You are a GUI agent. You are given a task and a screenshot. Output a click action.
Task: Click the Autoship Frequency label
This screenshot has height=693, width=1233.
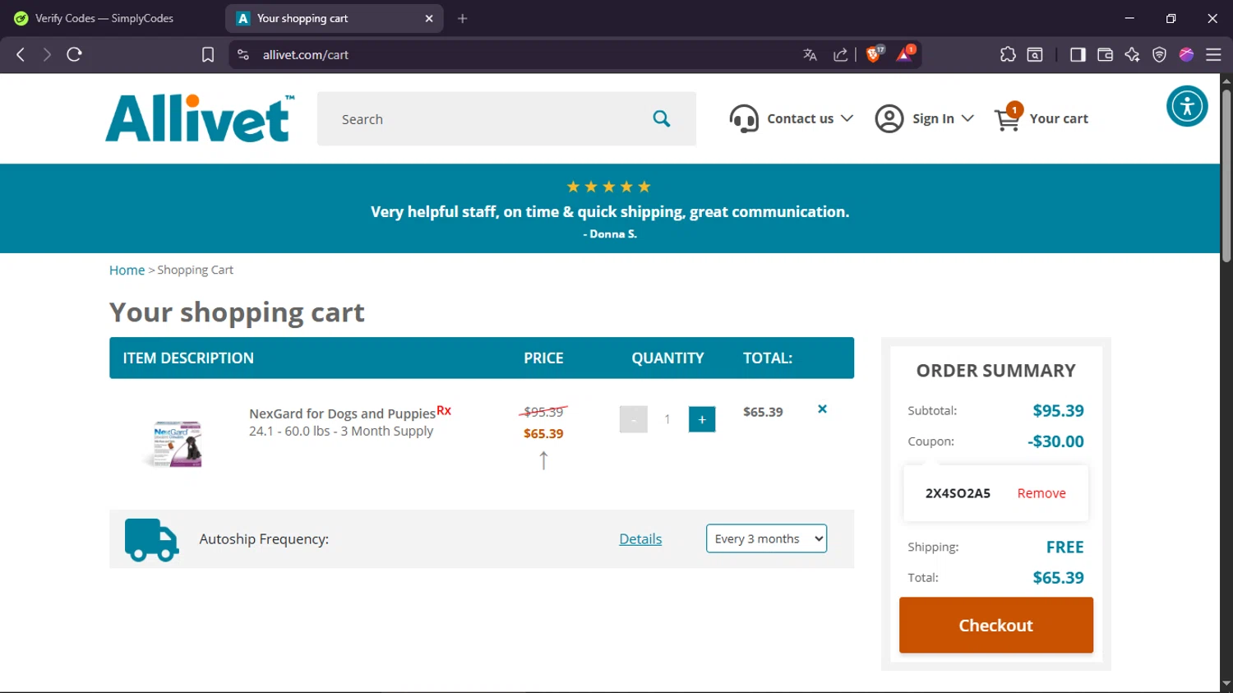(264, 538)
